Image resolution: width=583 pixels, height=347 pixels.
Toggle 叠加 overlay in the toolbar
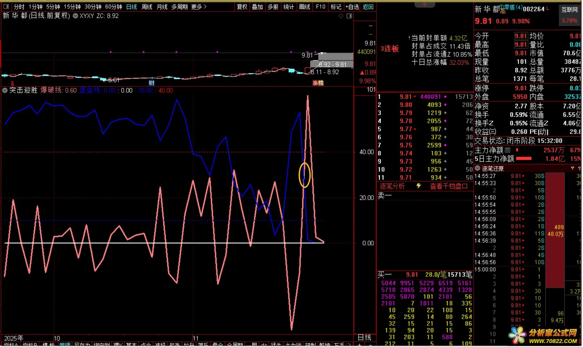[257, 7]
